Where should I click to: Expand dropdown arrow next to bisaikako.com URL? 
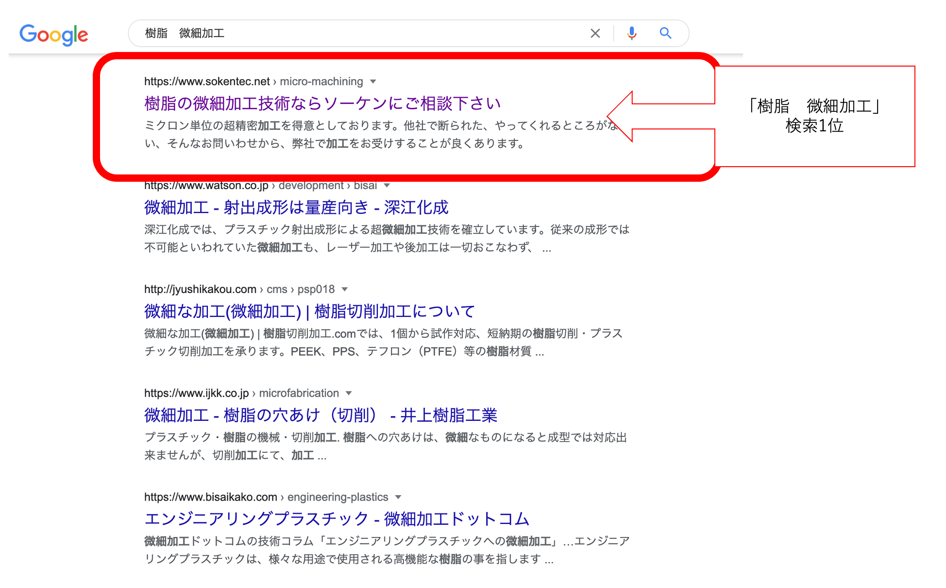398,498
